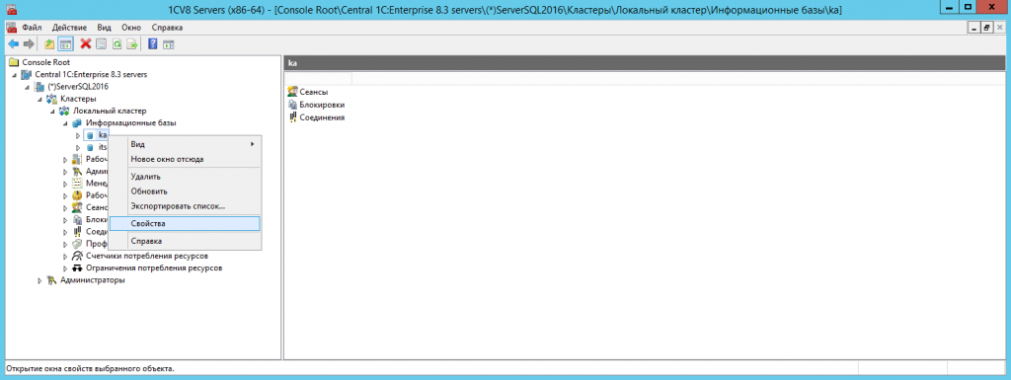Collapse the Локальный кластер tree node
This screenshot has height=380, width=1011.
[53, 112]
